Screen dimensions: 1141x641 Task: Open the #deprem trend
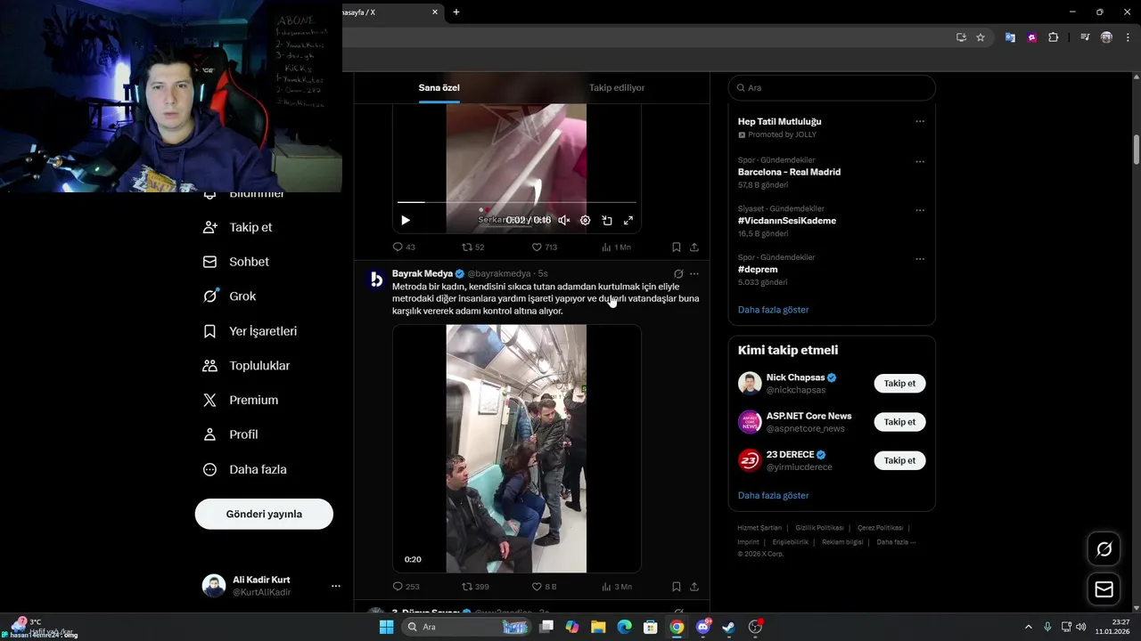pyautogui.click(x=758, y=269)
